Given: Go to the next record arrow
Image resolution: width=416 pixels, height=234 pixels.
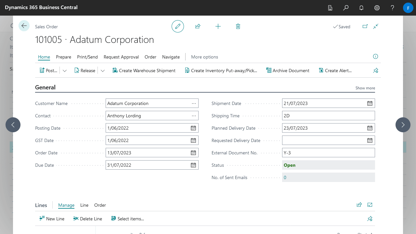Looking at the screenshot, I should 403,125.
